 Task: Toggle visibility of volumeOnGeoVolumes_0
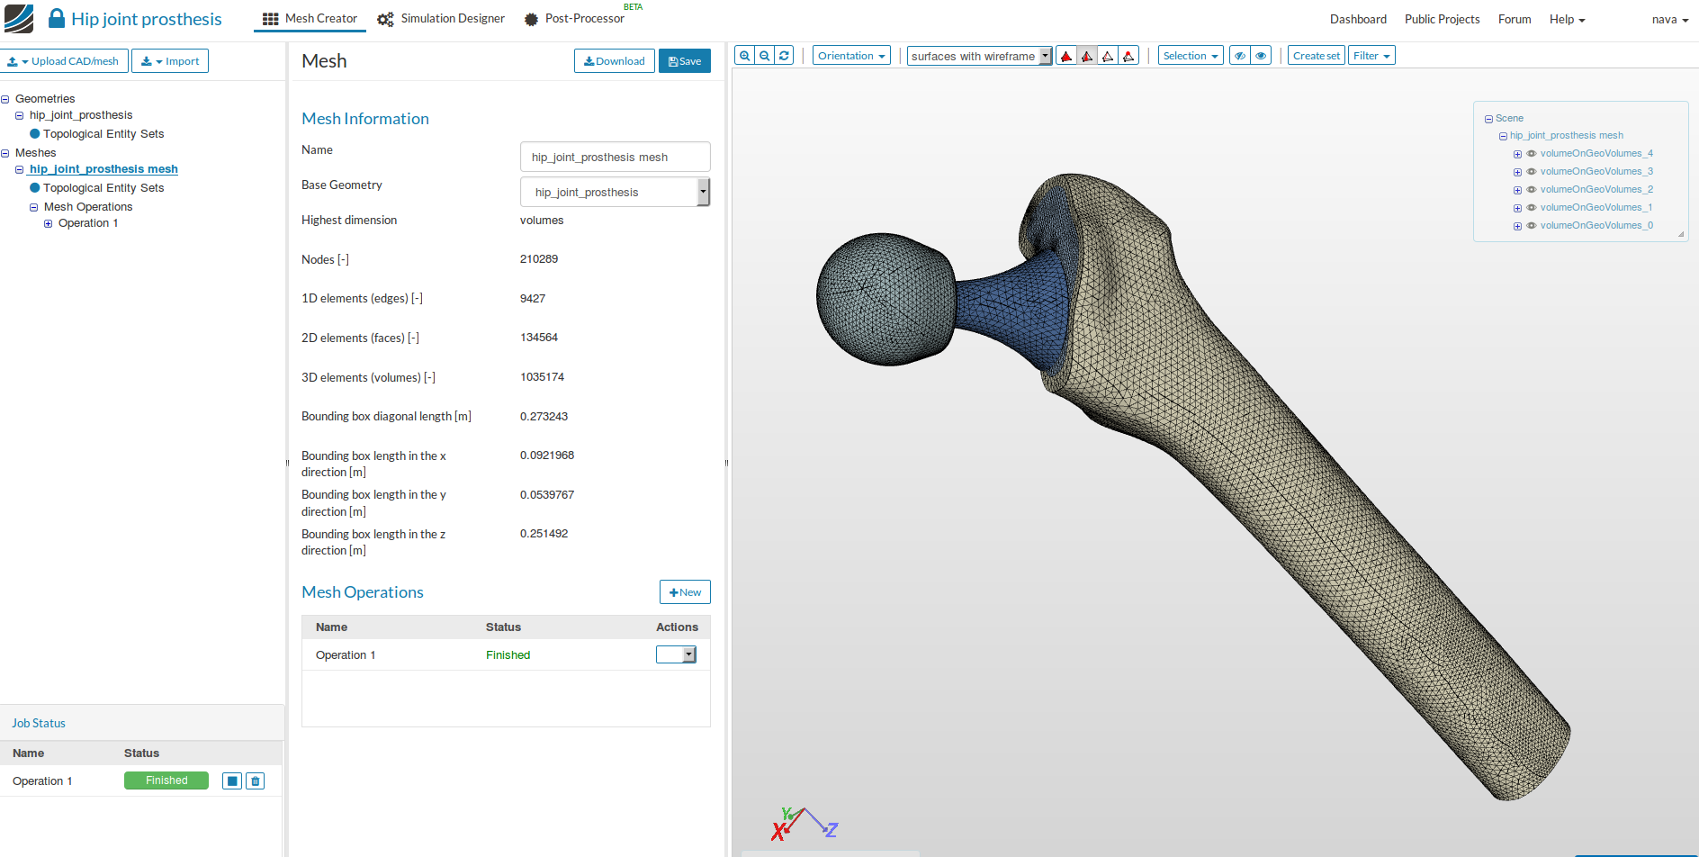(x=1532, y=226)
